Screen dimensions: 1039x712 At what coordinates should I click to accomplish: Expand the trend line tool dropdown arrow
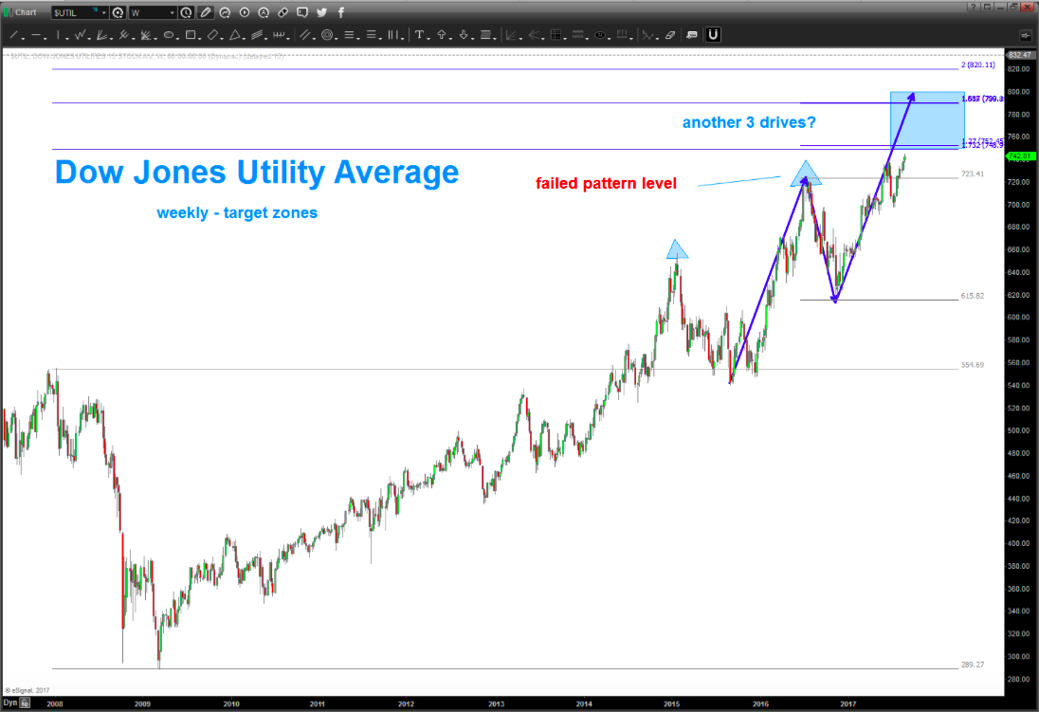23,38
